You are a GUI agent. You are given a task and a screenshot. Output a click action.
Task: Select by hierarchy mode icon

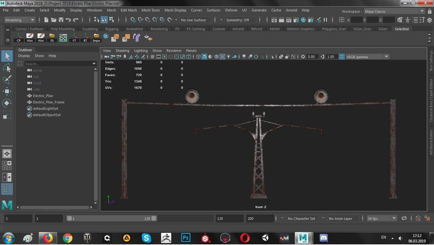[97, 20]
